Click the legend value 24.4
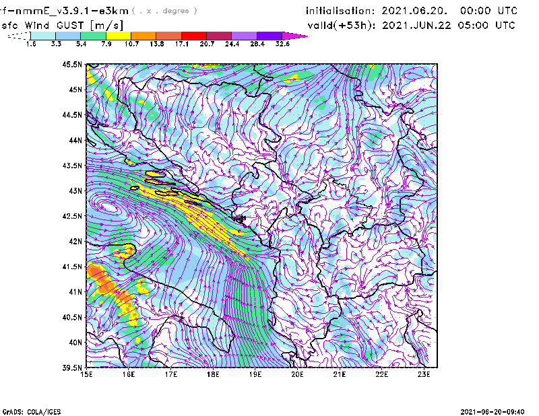Viewport: 539px width, 416px height. 232,44
